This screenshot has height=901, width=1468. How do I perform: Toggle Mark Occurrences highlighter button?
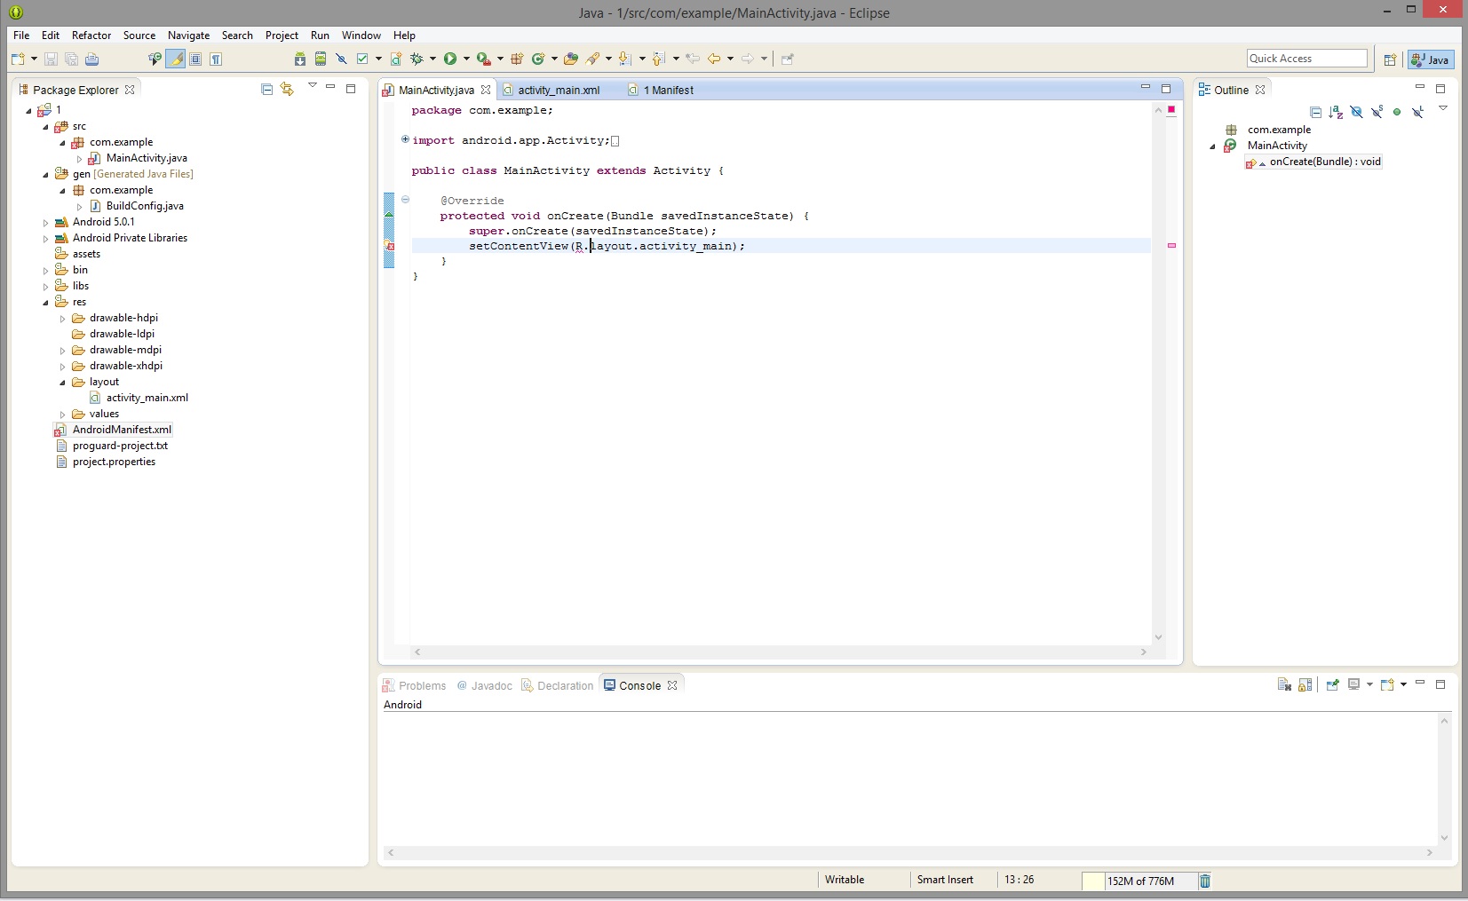(176, 59)
